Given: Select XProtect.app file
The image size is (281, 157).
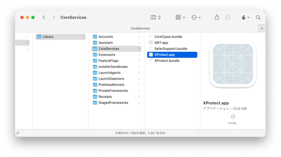Looking at the screenshot, I should [x=172, y=55].
